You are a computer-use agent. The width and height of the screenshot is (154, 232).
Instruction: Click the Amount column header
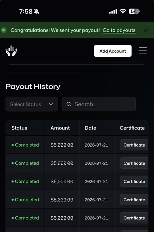click(x=60, y=128)
